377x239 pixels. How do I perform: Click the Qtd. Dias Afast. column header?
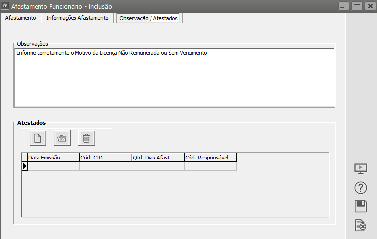pos(158,158)
